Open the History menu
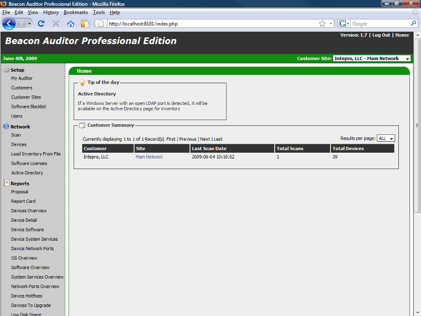 click(x=51, y=12)
